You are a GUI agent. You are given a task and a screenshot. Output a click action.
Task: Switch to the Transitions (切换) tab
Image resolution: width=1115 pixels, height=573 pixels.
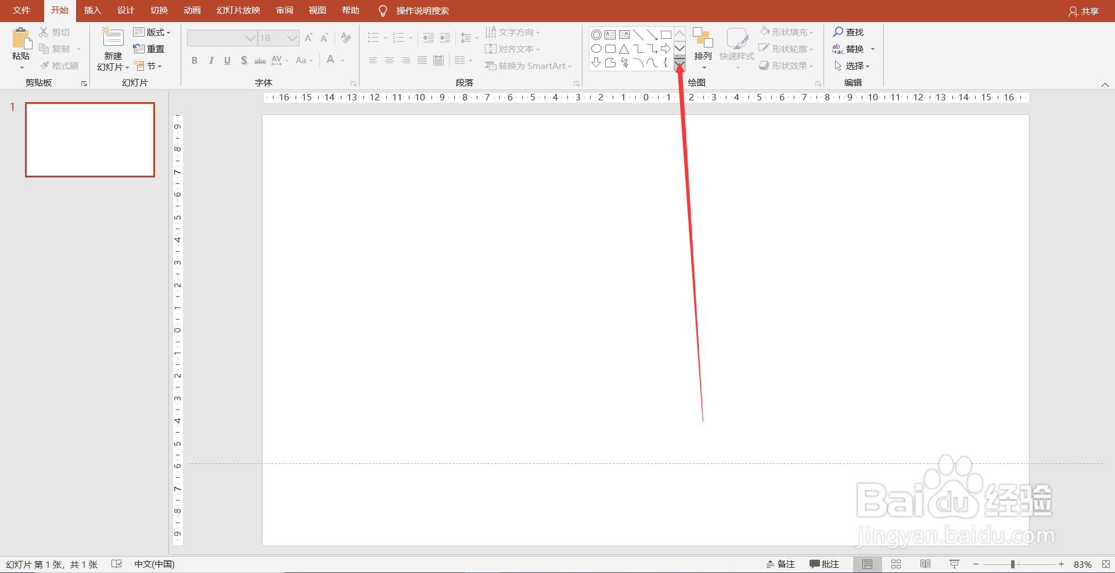[x=159, y=10]
